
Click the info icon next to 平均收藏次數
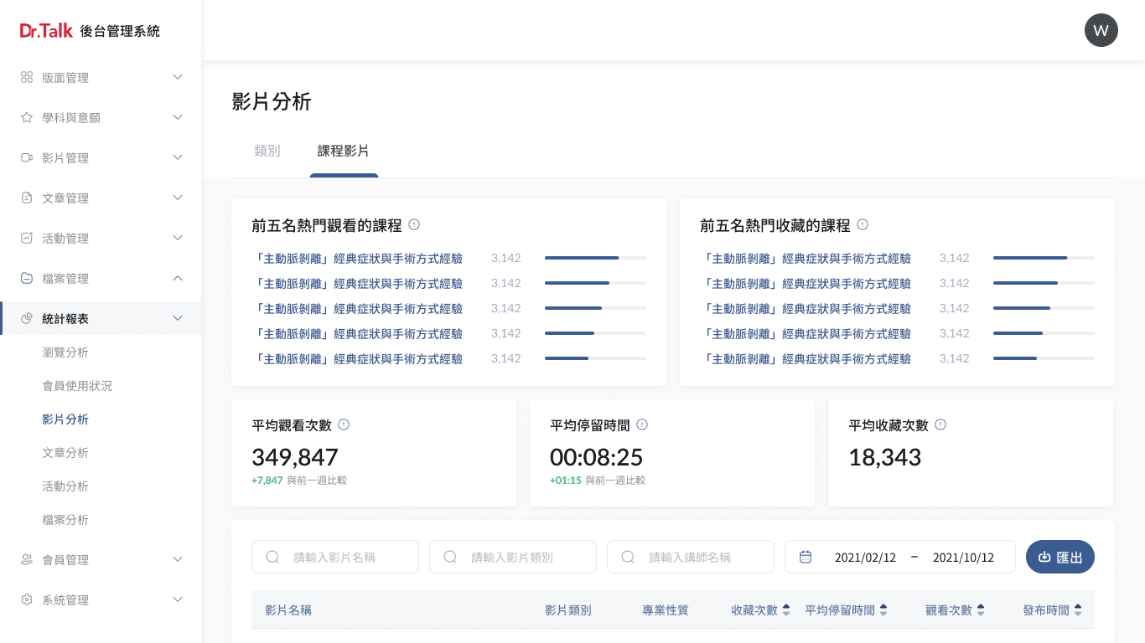(940, 425)
